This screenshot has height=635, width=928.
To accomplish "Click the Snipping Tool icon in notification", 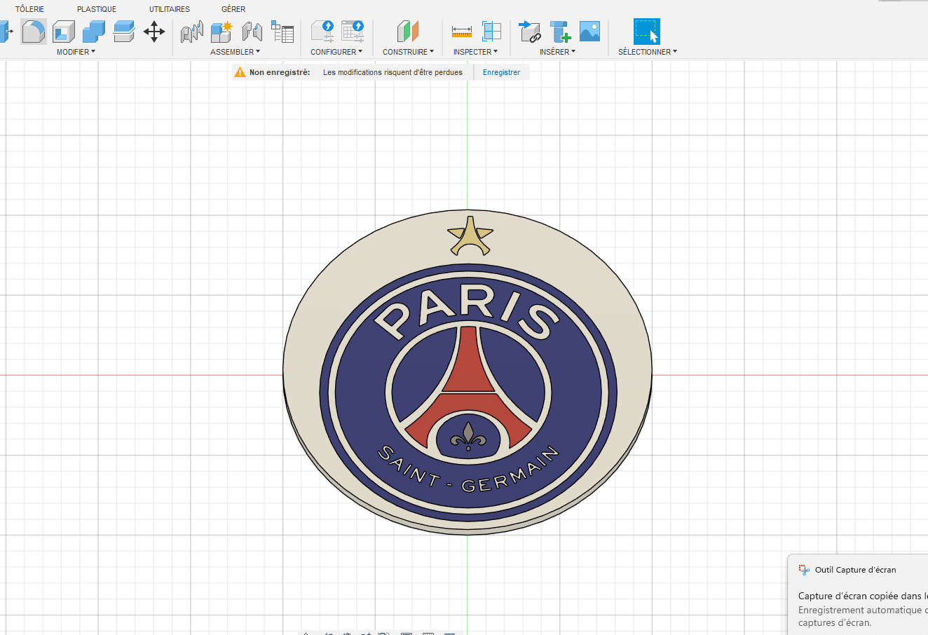I will point(804,570).
